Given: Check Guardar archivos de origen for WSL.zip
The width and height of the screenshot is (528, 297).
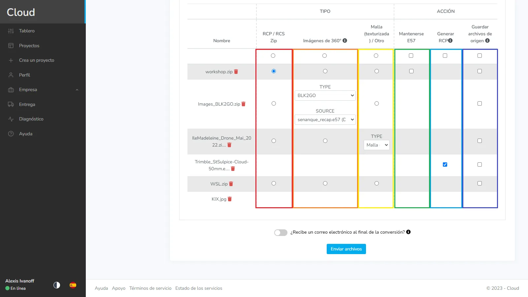Looking at the screenshot, I should click(x=479, y=183).
